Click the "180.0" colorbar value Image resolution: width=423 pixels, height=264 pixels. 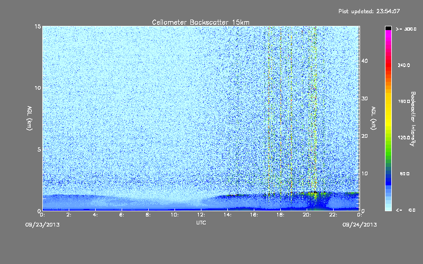point(404,101)
